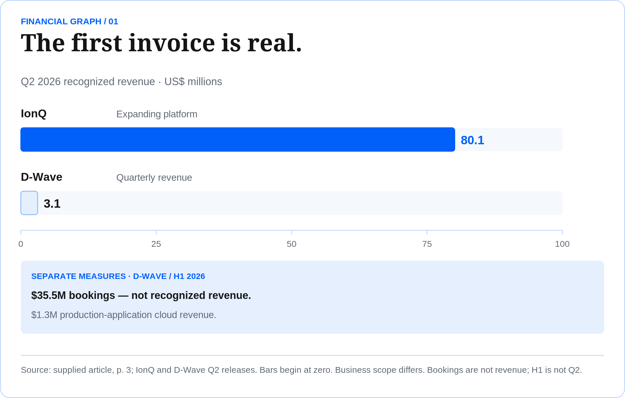Click the '$35.5M bookings — not recognized revenue.' line

pyautogui.click(x=141, y=295)
